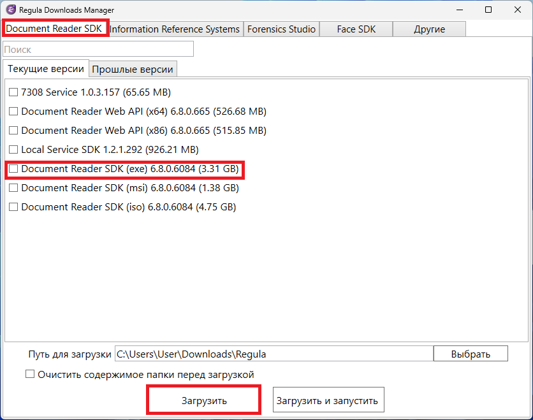Check the 7308 Service 1.0.3.157 checkbox
The image size is (533, 420).
(13, 92)
